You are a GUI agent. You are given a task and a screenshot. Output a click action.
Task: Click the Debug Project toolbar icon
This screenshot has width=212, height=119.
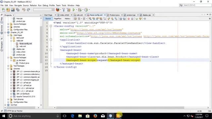79,10
